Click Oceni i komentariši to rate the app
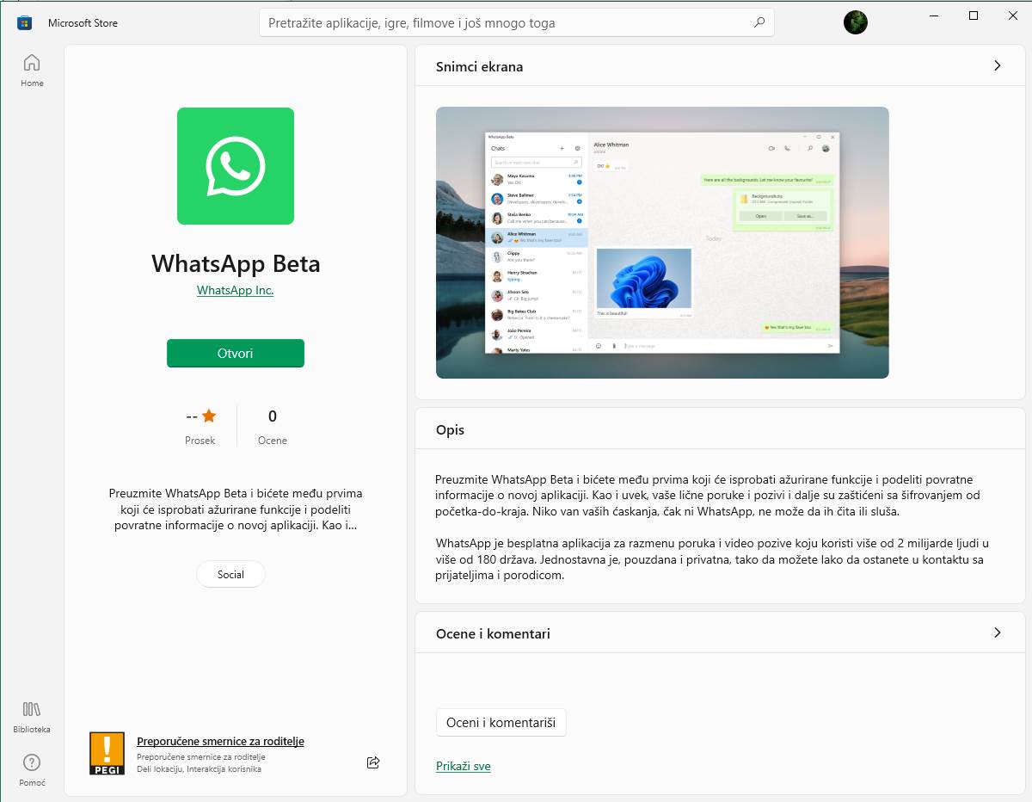Viewport: 1032px width, 802px height. click(x=501, y=722)
